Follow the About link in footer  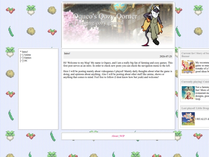115,136
